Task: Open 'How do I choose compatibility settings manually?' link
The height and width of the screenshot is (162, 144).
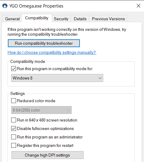Action: tap(52, 52)
